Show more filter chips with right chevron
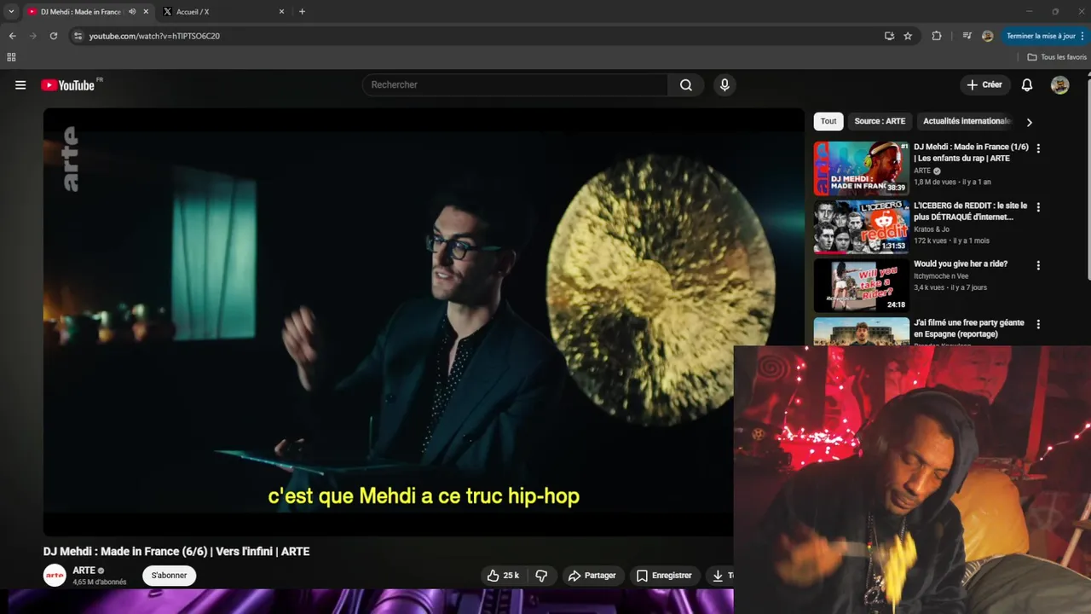 (x=1029, y=122)
